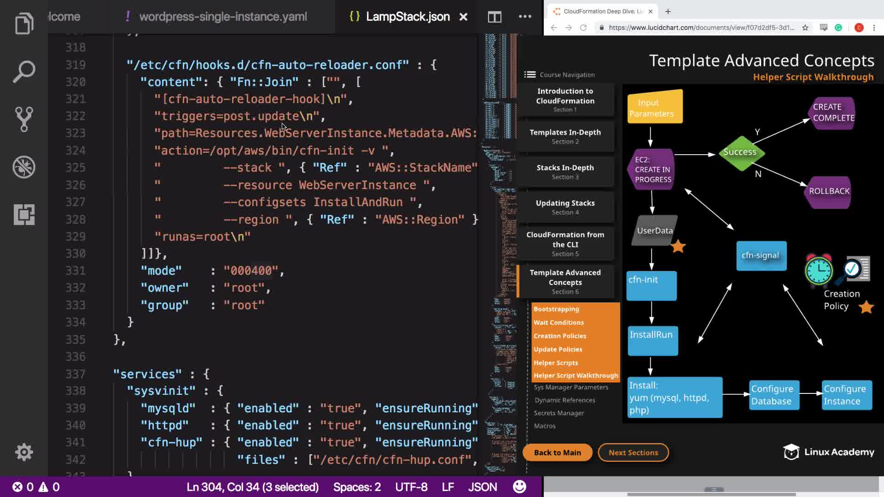884x497 pixels.
Task: Bookmark page with the star icon
Action: coord(805,28)
